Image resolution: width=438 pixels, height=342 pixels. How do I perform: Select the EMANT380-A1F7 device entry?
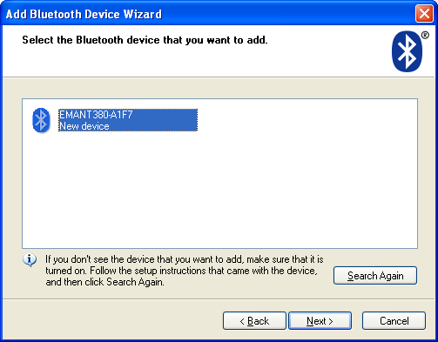click(x=128, y=120)
